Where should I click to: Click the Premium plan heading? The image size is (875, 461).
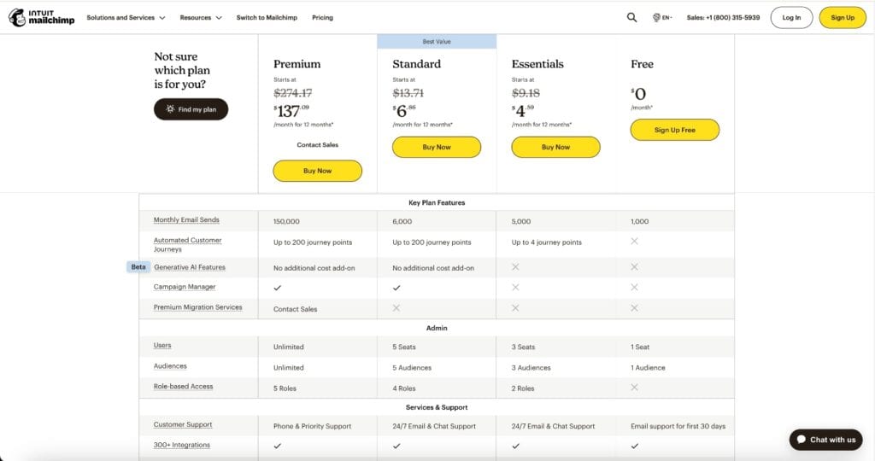[x=297, y=64]
